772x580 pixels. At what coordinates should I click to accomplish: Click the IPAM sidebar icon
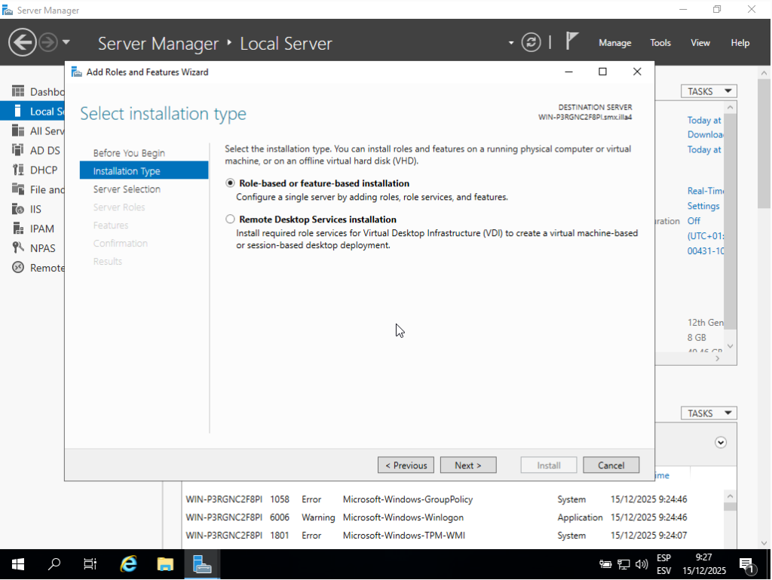click(x=18, y=229)
